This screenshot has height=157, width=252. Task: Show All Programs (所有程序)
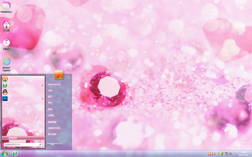point(23,138)
